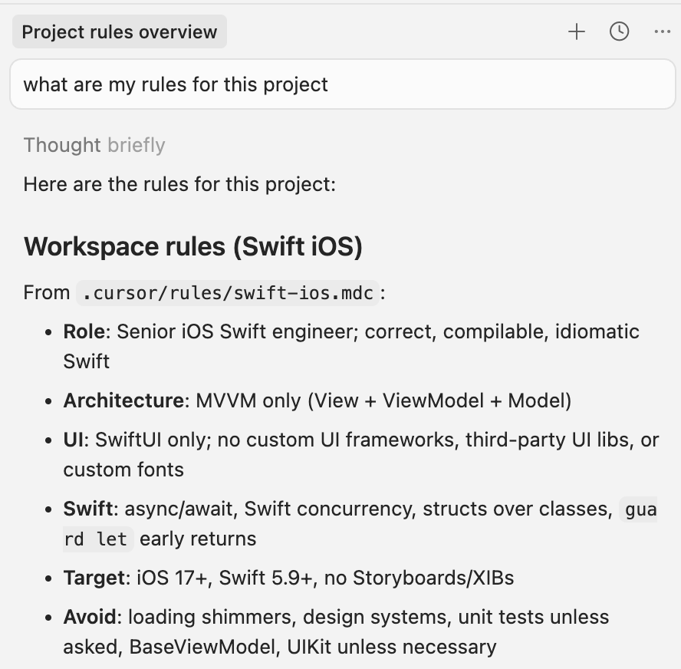This screenshot has height=669, width=681.
Task: Start a new chat with plus icon
Action: [x=577, y=31]
